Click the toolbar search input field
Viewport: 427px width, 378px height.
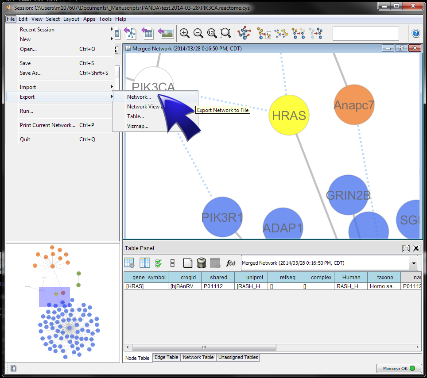[365, 33]
